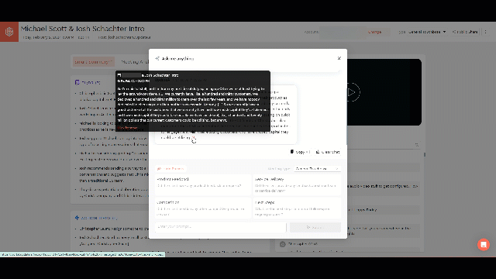Viewport: 496px width, 279px height.
Task: Click the meeting title Michael Scott & Josh Schachter Intro
Action: (x=83, y=29)
